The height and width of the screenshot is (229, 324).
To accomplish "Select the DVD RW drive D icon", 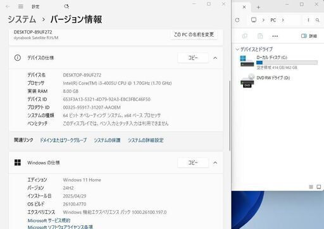I will pos(247,80).
